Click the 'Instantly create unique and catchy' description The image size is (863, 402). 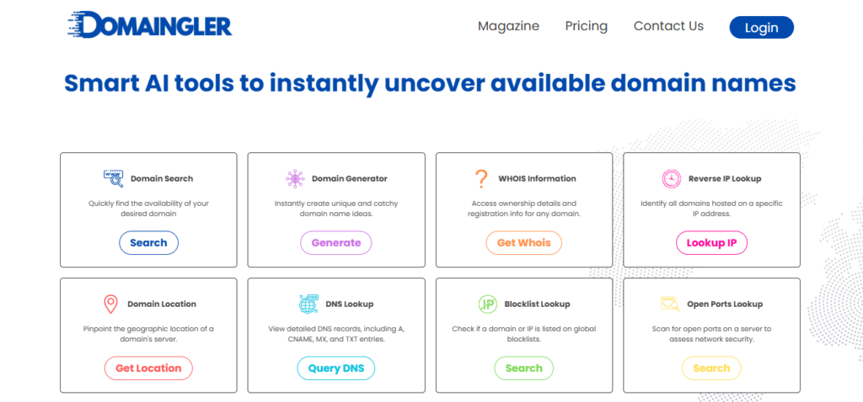tap(336, 208)
